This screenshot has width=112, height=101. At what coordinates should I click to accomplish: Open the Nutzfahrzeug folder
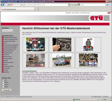pos(7,53)
